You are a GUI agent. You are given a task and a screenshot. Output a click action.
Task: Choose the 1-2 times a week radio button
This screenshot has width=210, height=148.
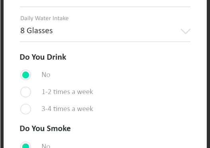[26, 92]
